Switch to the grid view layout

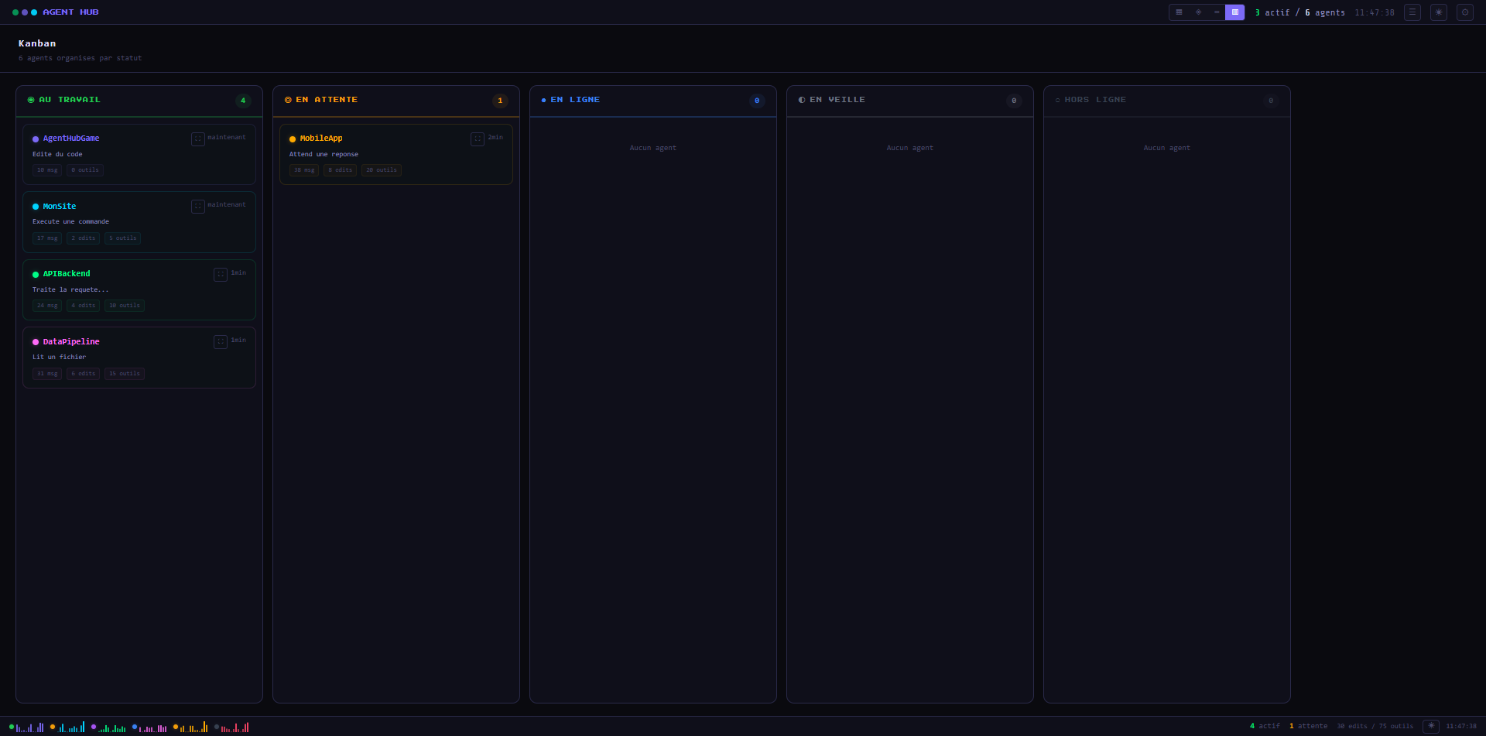click(1179, 12)
